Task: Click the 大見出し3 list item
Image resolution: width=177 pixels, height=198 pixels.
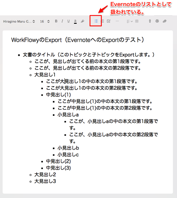Action: (x=45, y=181)
